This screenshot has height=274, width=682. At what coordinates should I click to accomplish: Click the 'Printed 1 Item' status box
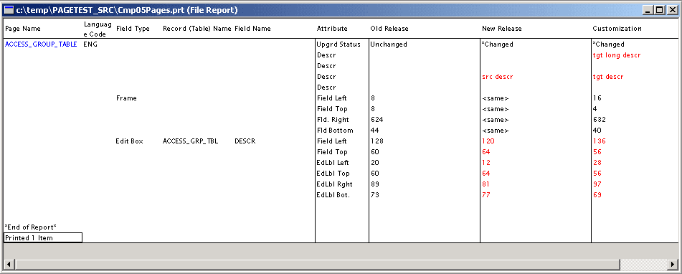[x=42, y=237]
